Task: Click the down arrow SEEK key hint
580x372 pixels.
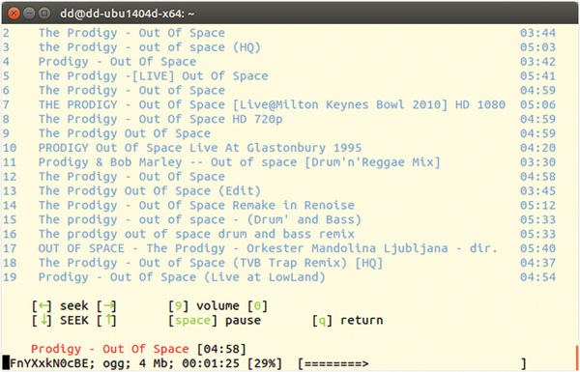Action: [x=42, y=320]
